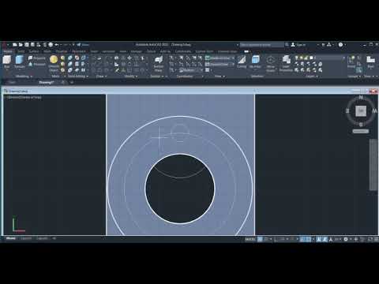
Task: Expand the Solid Editing panel title
Action: click(78, 77)
